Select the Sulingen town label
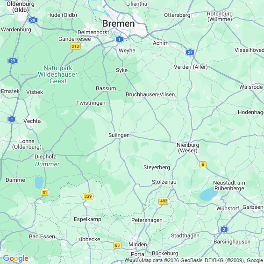The height and width of the screenshot is (264, 264). coord(119,135)
